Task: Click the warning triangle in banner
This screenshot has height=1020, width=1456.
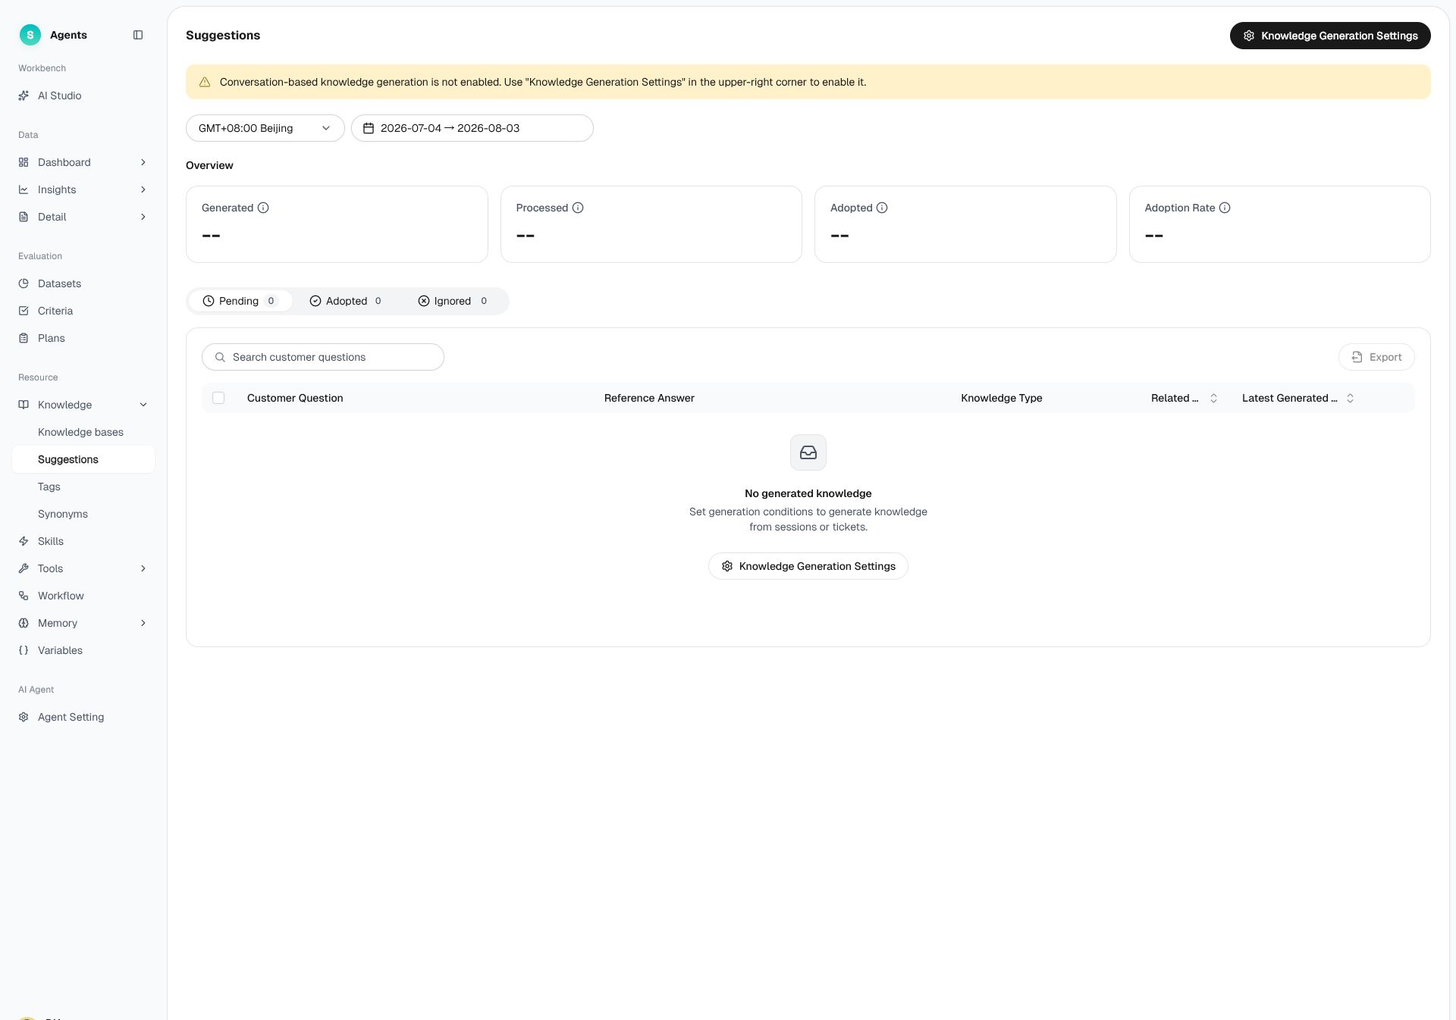Action: [x=205, y=82]
